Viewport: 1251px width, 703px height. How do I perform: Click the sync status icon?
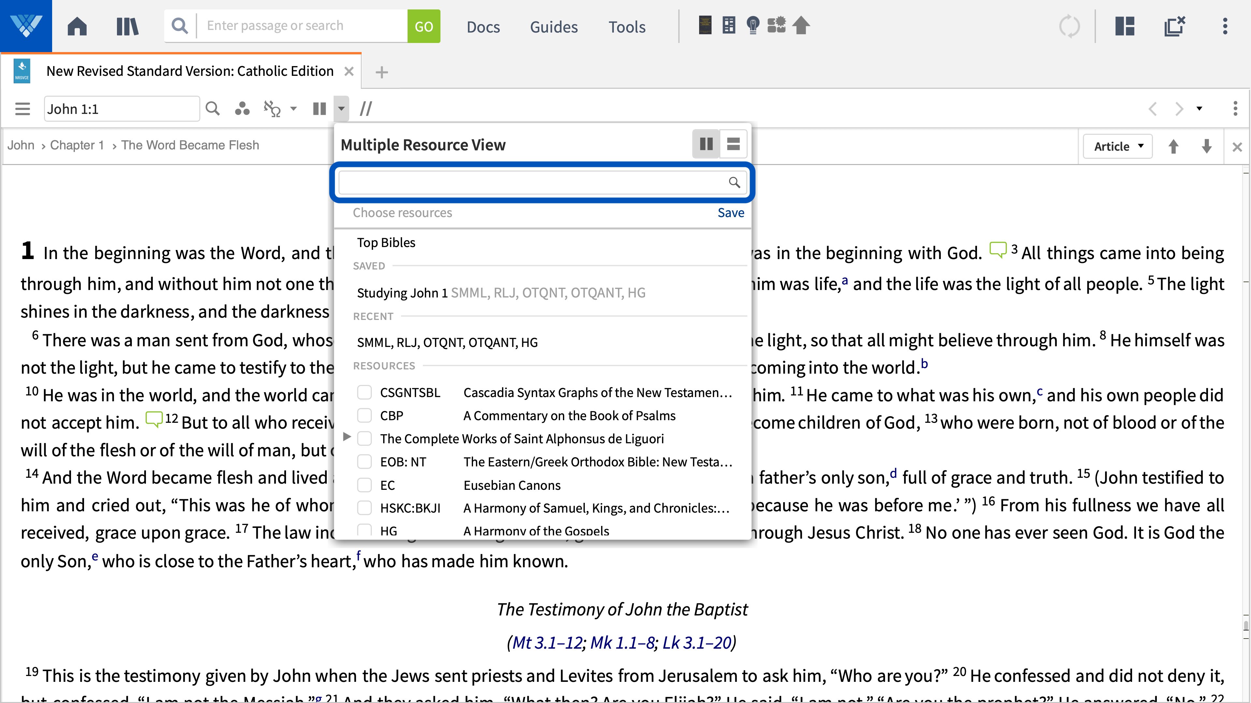pos(1069,26)
